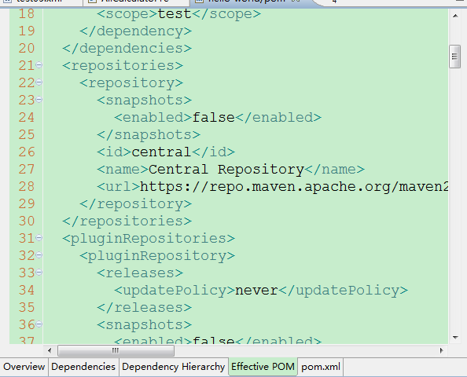The width and height of the screenshot is (467, 377).
Task: Click the vertical scrollbar up arrow
Action: click(455, 16)
